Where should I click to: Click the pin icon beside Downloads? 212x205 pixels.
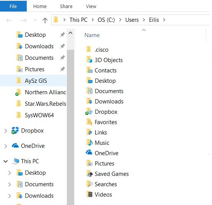click(63, 46)
